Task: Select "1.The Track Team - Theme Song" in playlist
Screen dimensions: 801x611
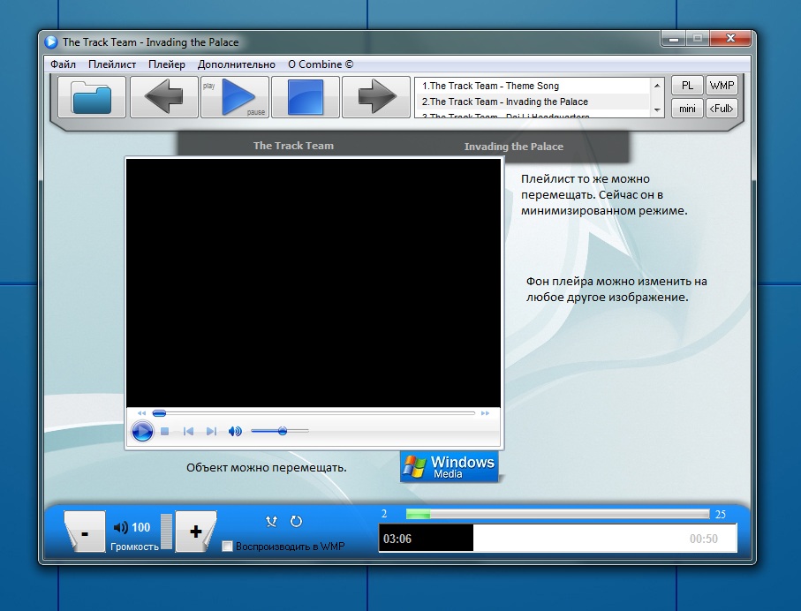Action: (533, 86)
